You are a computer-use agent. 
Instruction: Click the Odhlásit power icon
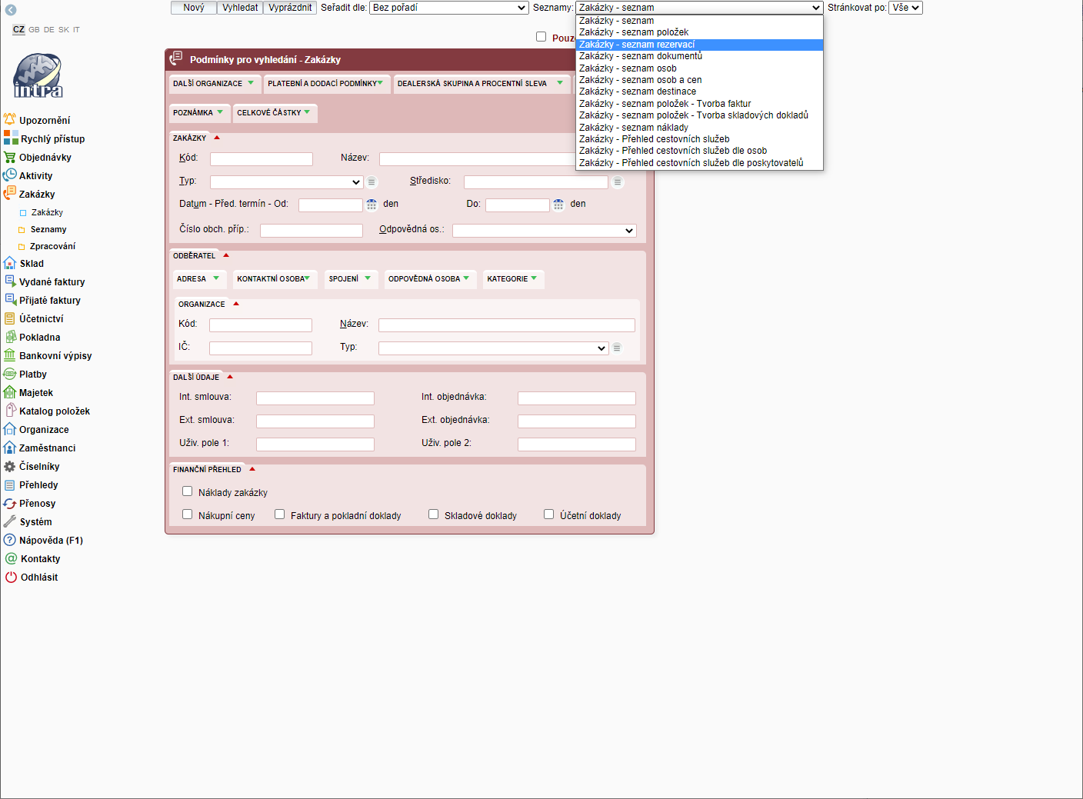[x=11, y=577]
